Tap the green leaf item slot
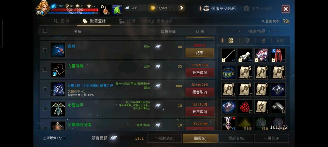328x147 pixels. [x=117, y=10]
